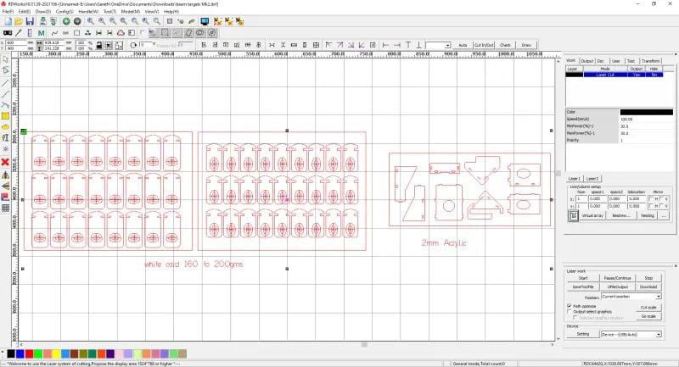Screen dimensions: 679x367
Task: Switch to the Transform tab
Action: (650, 61)
